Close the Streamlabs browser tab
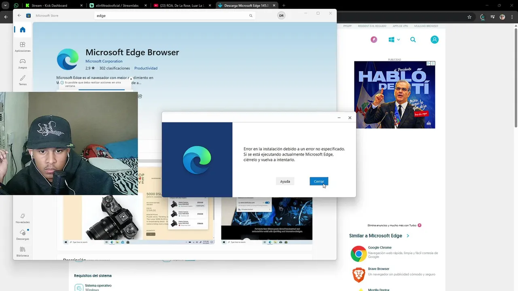518x291 pixels. click(x=146, y=6)
